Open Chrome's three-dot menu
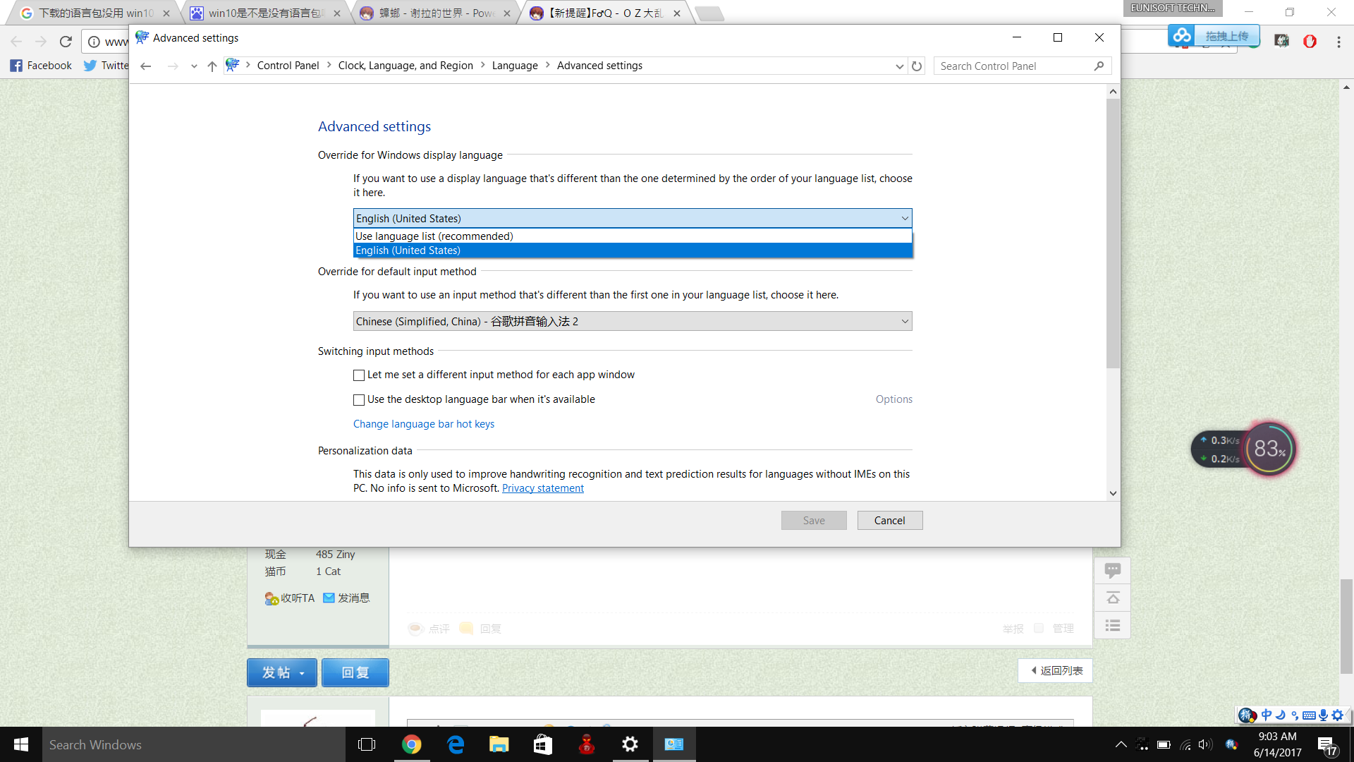Screen dimensions: 1354x762 click(x=1338, y=42)
